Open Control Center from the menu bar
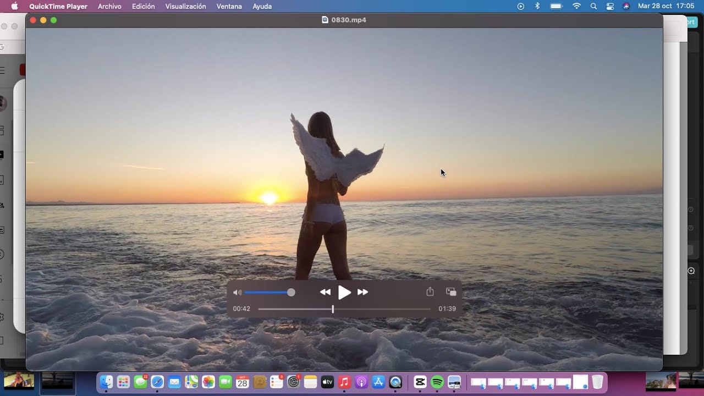 coord(610,7)
